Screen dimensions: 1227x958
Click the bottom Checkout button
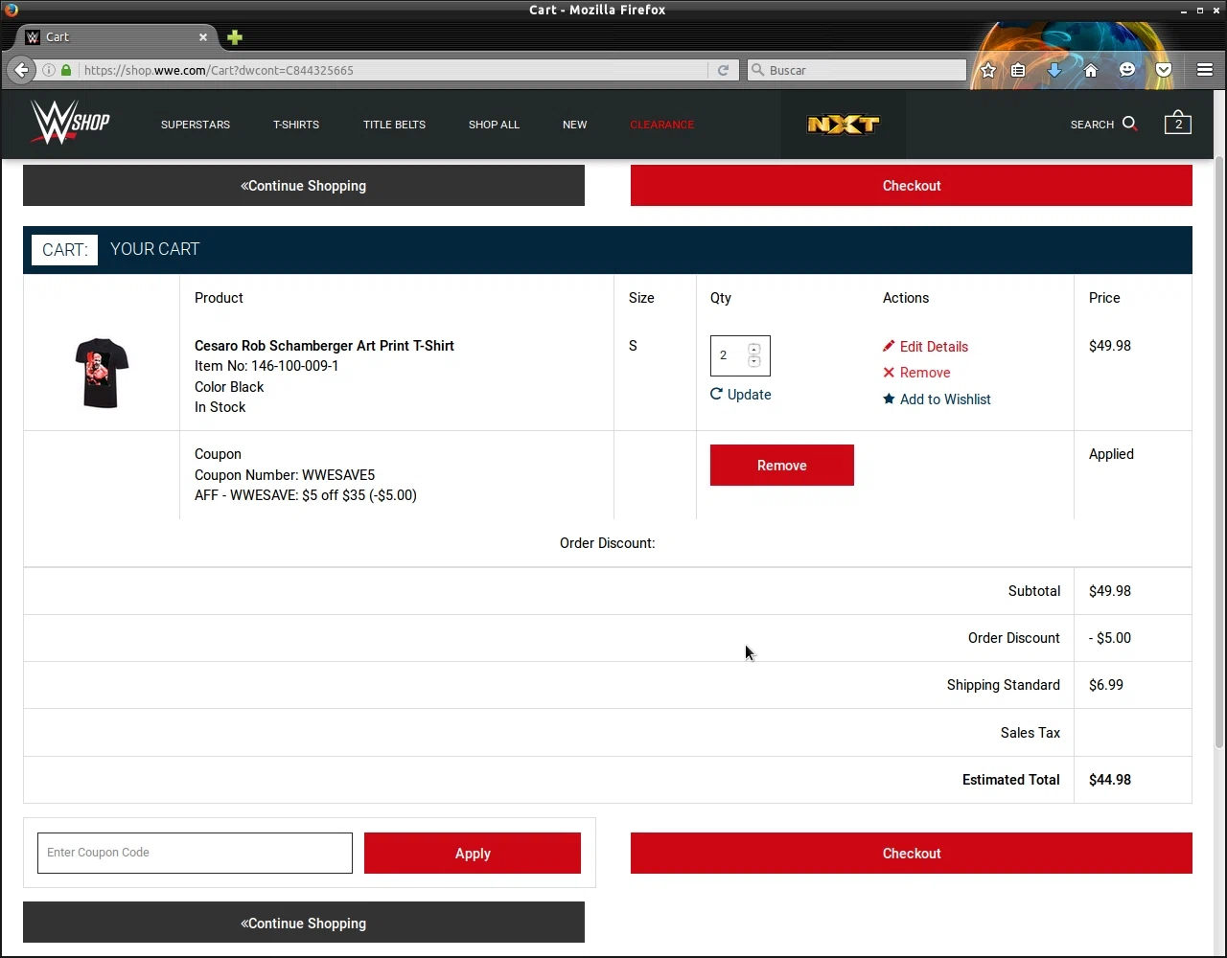click(912, 853)
